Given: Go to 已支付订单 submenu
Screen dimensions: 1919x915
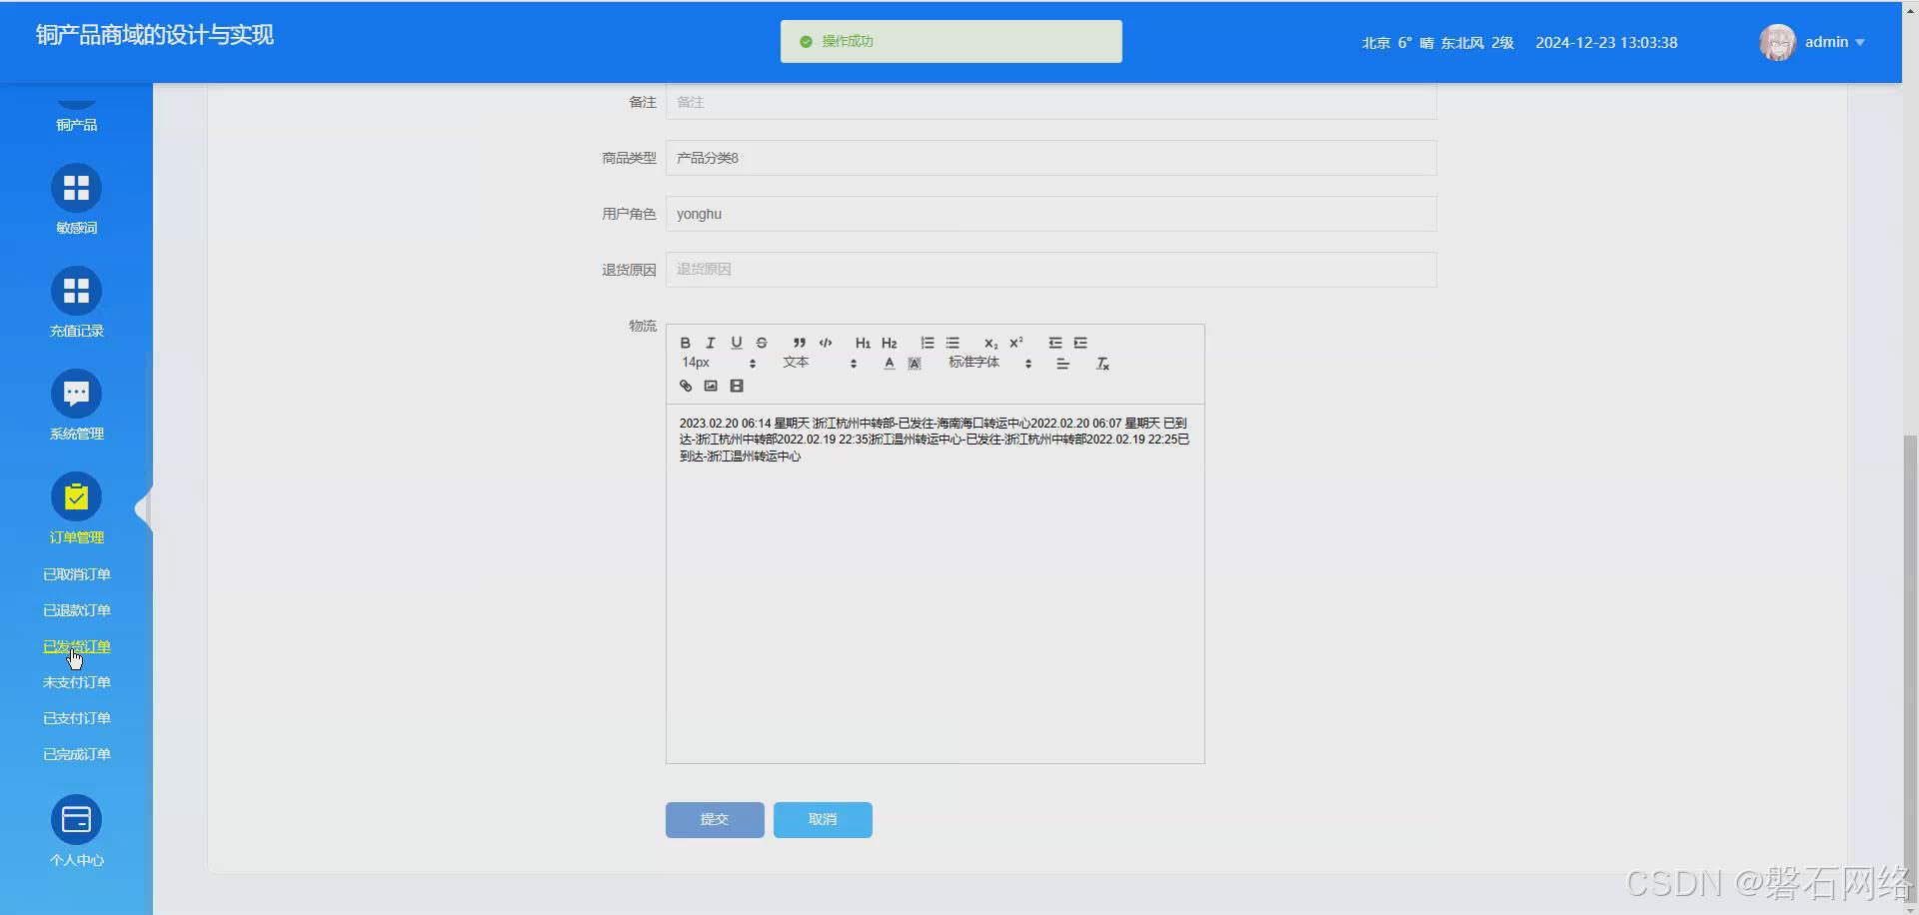Looking at the screenshot, I should pos(76,718).
